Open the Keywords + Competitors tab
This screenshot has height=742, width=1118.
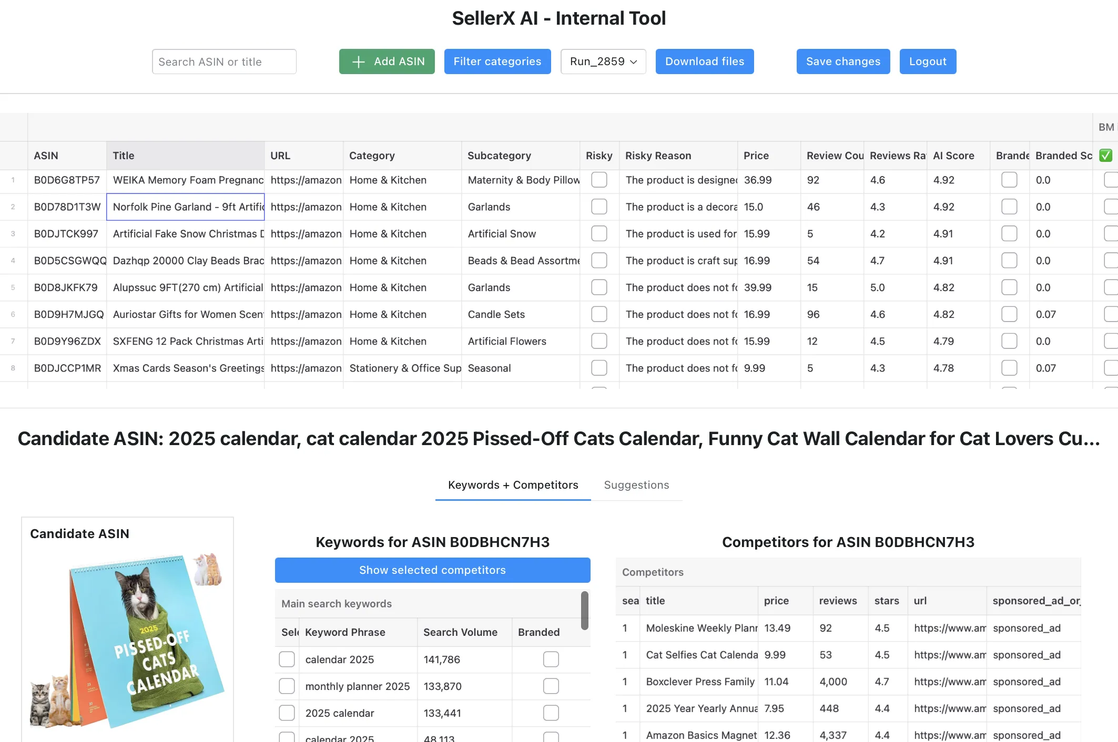[513, 485]
